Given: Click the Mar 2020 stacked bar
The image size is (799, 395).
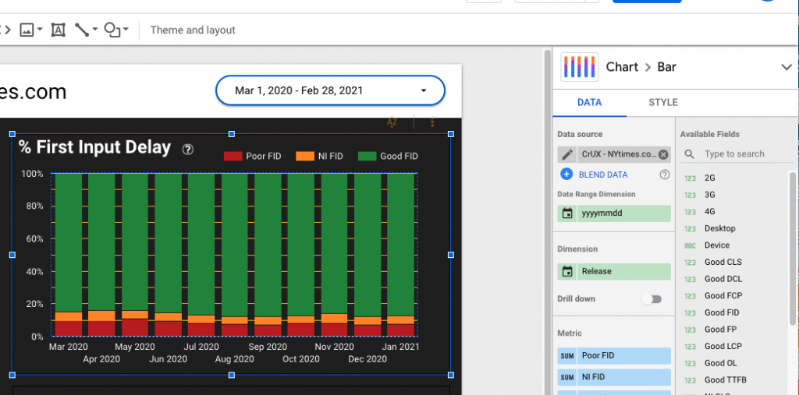Looking at the screenshot, I should pyautogui.click(x=69, y=255).
